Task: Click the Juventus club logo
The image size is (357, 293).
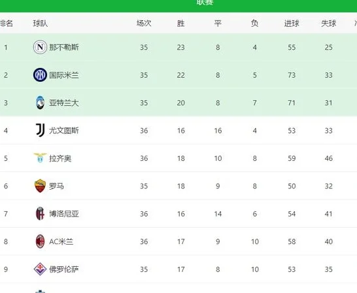Action: click(41, 130)
